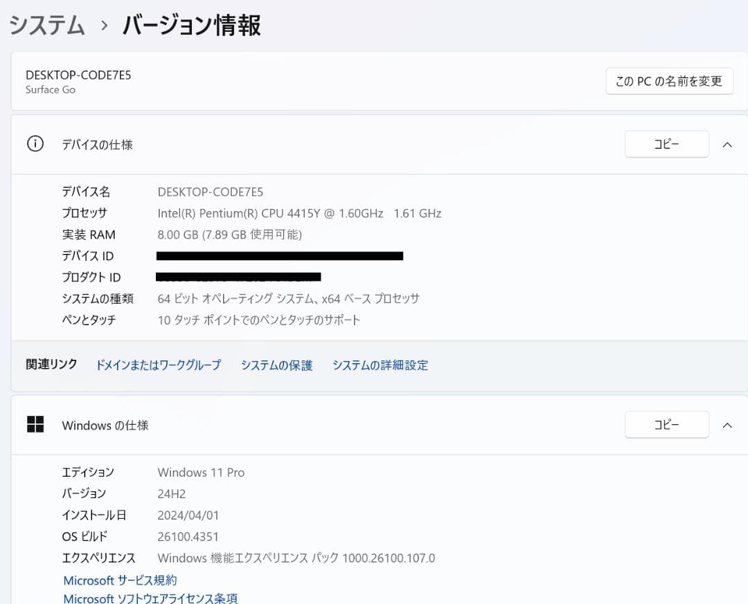
Task: Copy the device specifications with コピー
Action: pyautogui.click(x=666, y=144)
